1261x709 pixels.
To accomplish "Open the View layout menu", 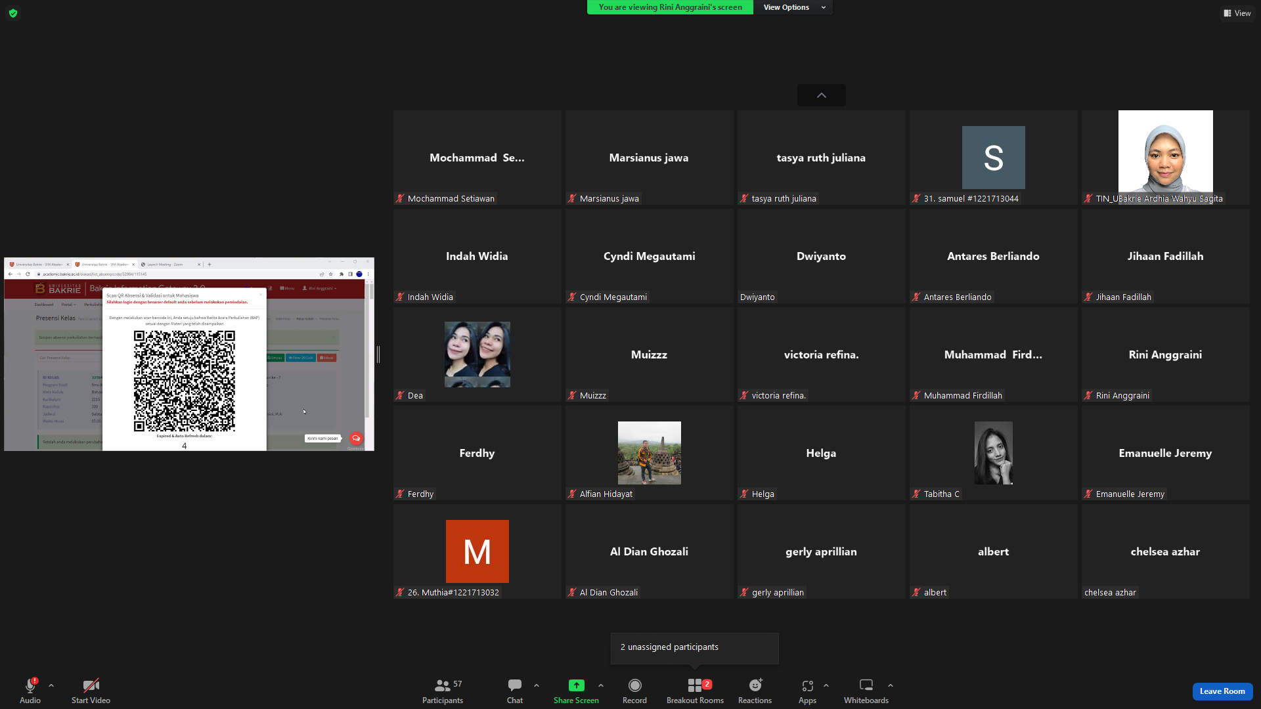I will (1237, 13).
